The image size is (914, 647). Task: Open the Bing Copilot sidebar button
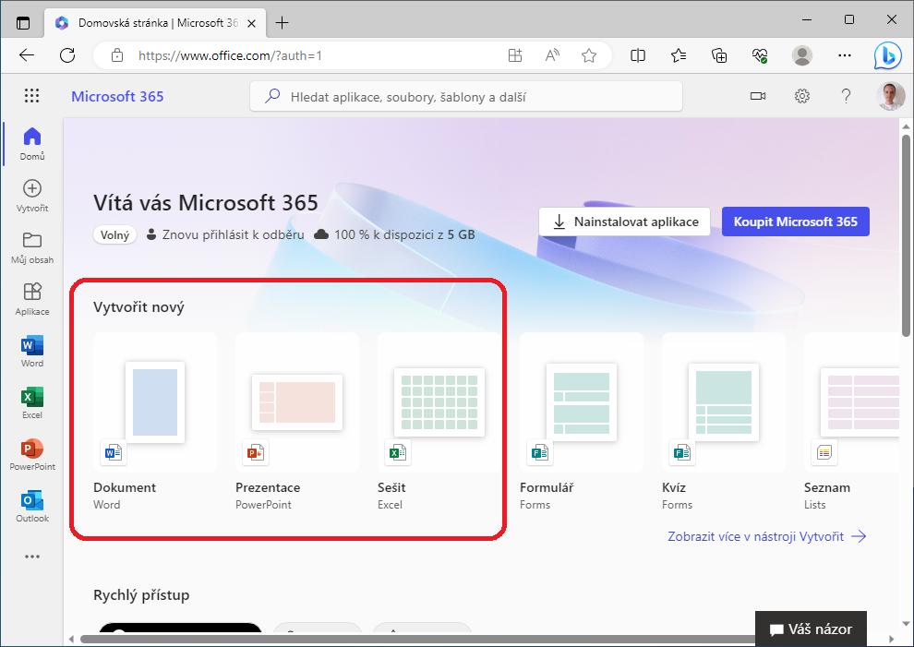tap(888, 56)
